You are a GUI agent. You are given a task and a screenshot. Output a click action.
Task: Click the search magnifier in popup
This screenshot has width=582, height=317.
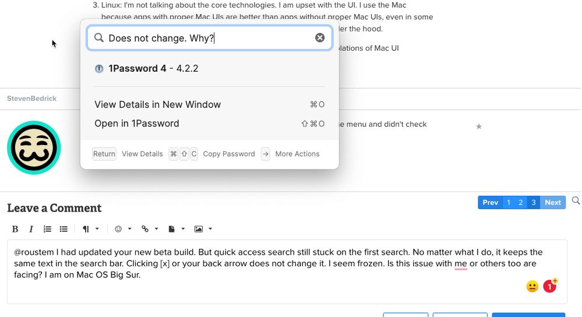[x=99, y=38]
